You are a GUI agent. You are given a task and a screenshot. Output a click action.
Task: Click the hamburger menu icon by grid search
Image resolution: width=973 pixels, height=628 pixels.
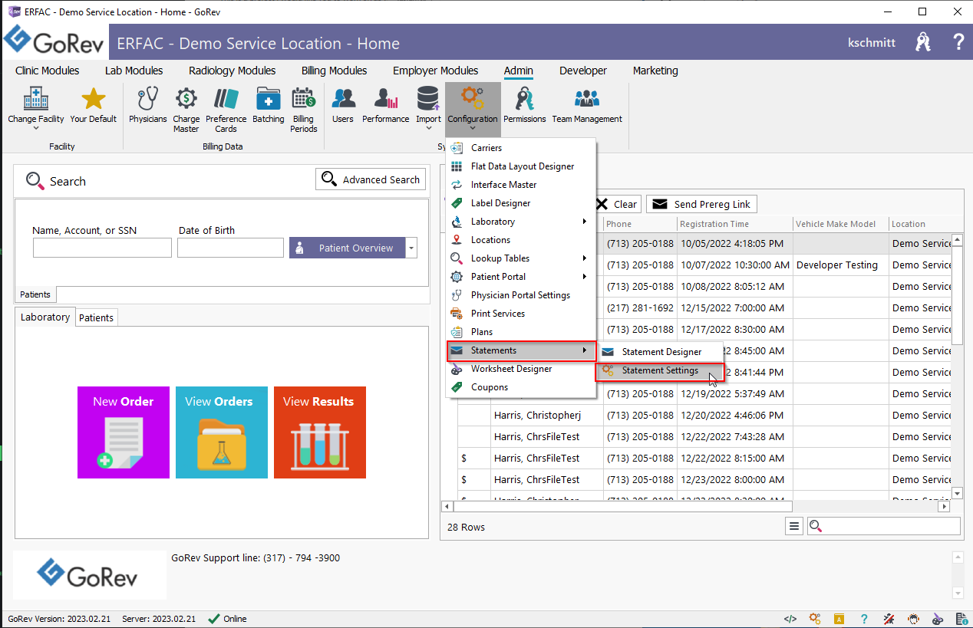pyautogui.click(x=794, y=526)
